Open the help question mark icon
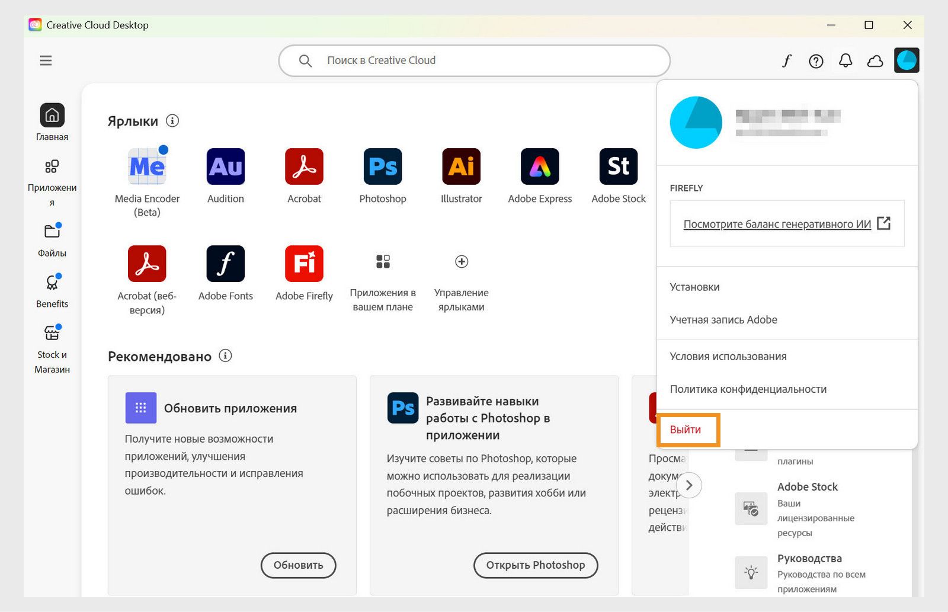 tap(816, 61)
